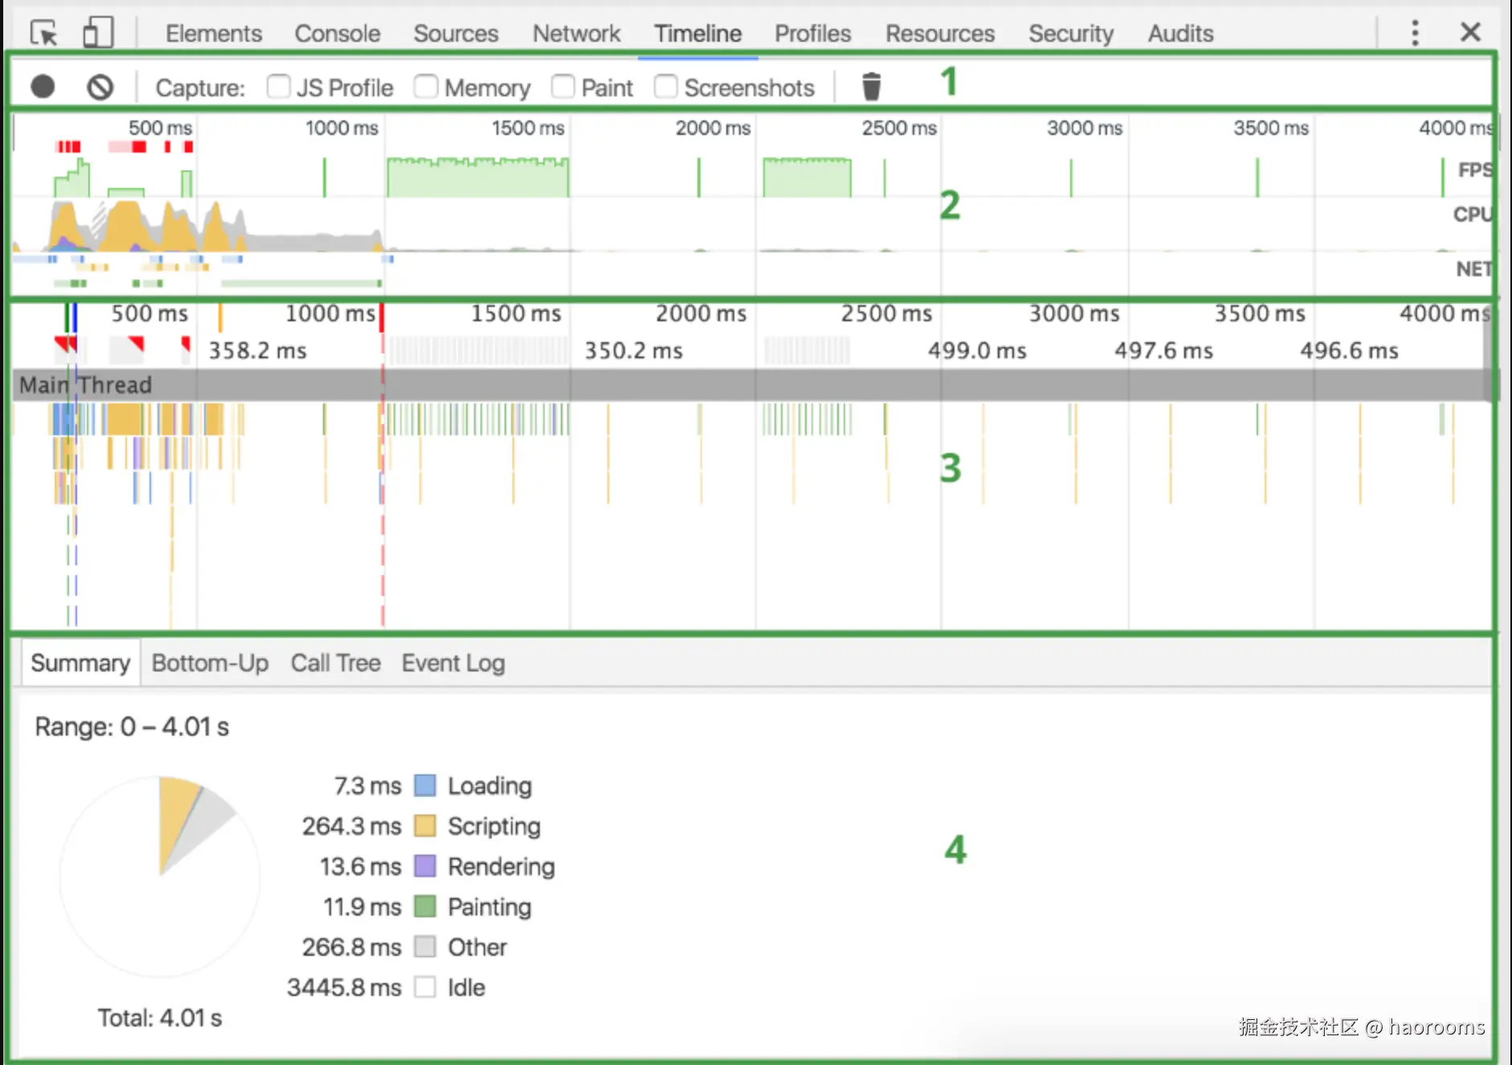The width and height of the screenshot is (1512, 1065).
Task: Click the 264.3 ms Scripting value
Action: pos(351,826)
